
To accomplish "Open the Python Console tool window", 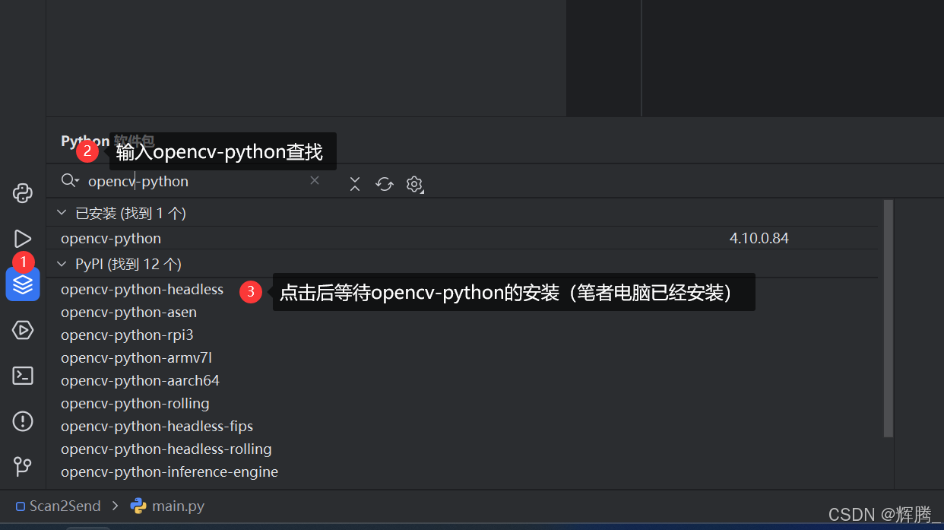I will [23, 192].
